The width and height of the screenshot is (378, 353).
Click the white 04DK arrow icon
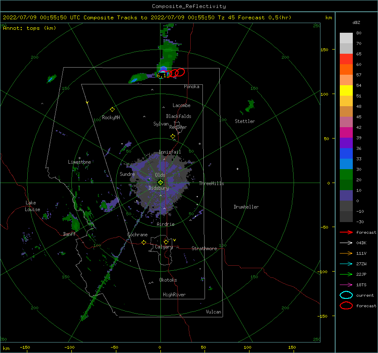(346, 243)
